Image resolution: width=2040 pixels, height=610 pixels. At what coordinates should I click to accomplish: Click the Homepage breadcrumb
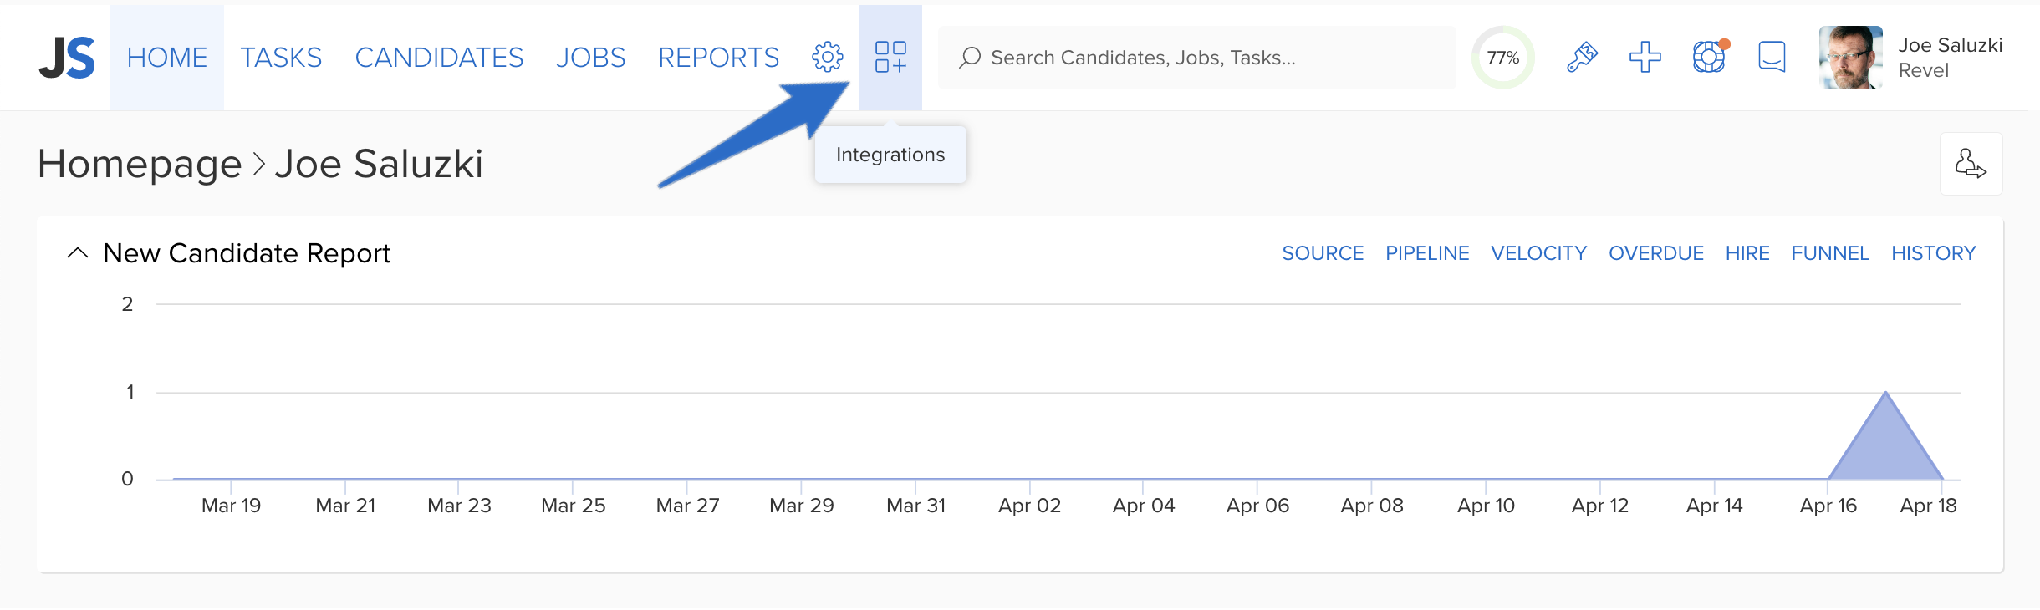point(140,164)
